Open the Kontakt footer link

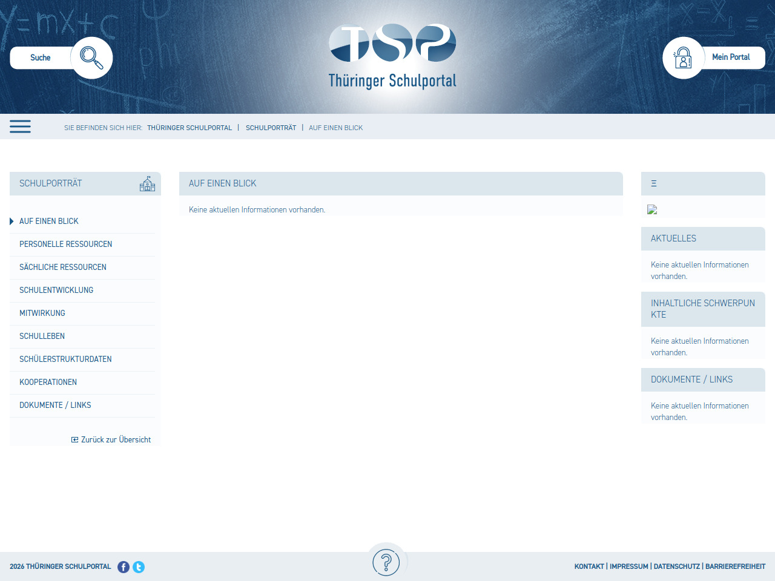(x=589, y=566)
